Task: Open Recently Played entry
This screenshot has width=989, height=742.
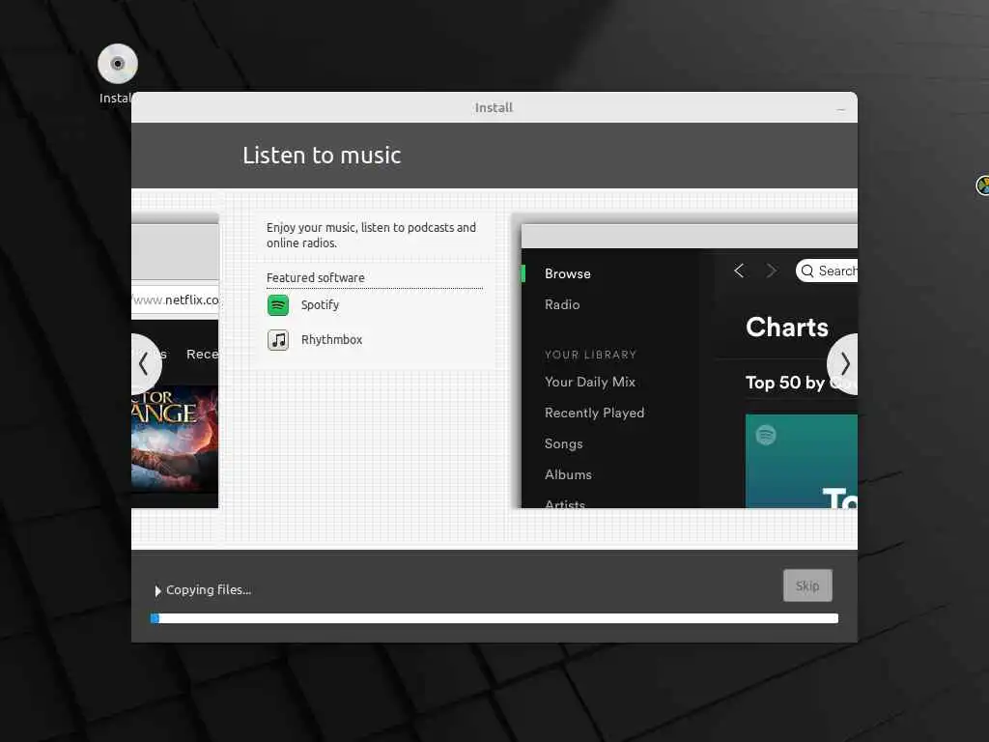Action: (594, 413)
